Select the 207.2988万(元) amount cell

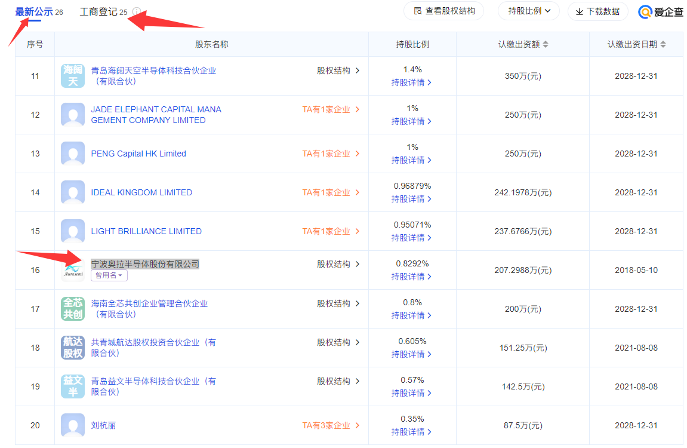pyautogui.click(x=523, y=270)
